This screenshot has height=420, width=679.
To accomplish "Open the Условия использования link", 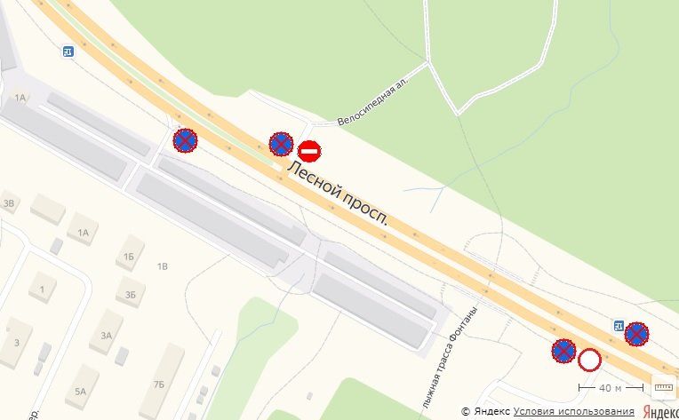I will coord(574,411).
